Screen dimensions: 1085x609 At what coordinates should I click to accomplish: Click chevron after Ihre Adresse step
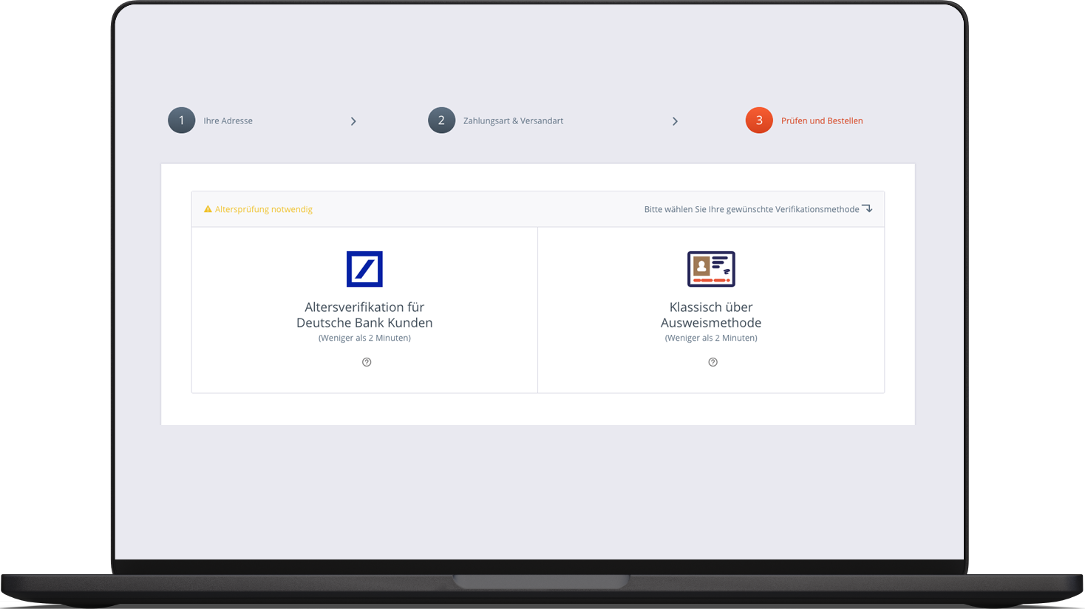click(x=353, y=121)
